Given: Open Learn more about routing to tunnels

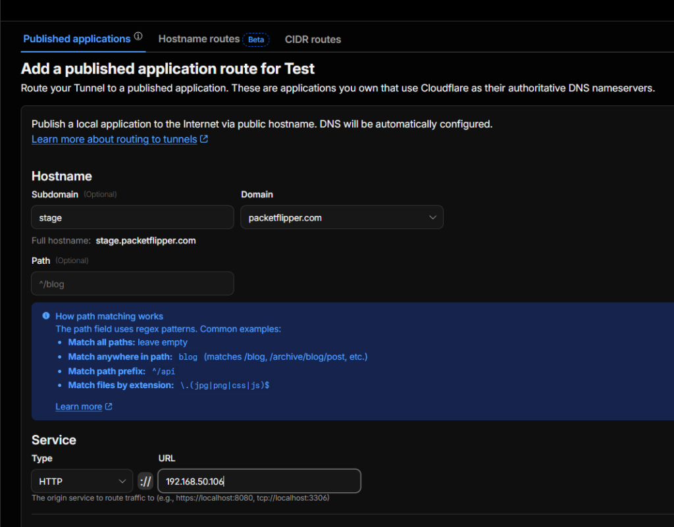Looking at the screenshot, I should pyautogui.click(x=115, y=139).
